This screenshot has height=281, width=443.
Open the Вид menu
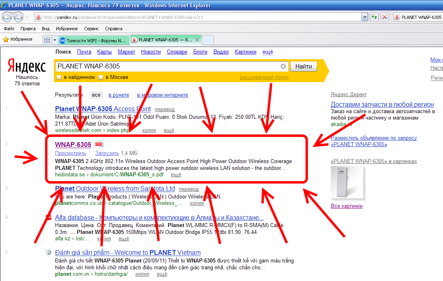(45, 29)
